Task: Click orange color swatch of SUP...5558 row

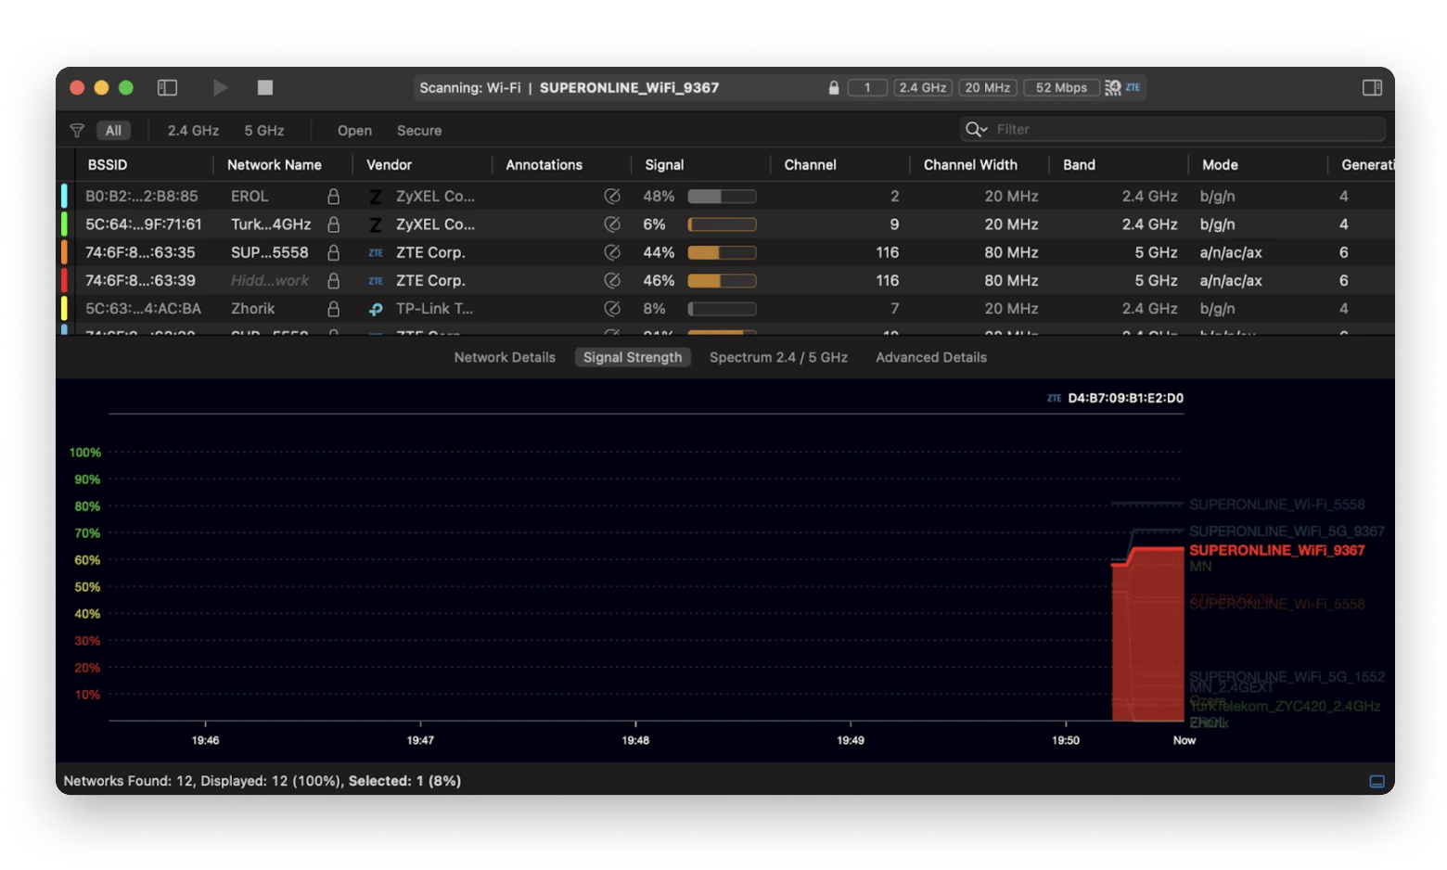Action: click(64, 252)
